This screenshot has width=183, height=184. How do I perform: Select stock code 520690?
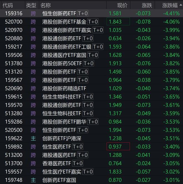tap(14, 88)
